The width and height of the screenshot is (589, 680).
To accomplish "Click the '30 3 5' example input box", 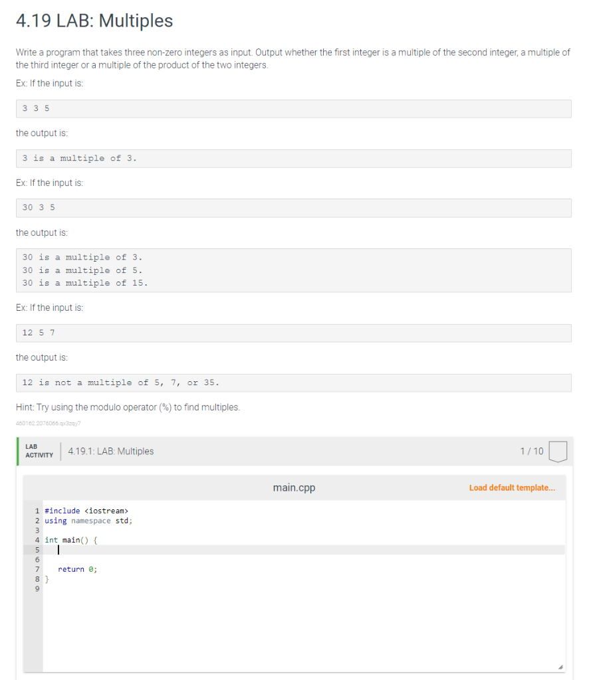I will coord(293,208).
